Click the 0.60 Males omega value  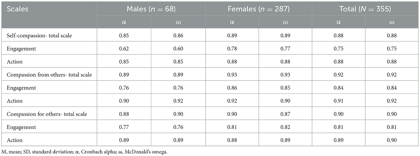click(x=178, y=49)
